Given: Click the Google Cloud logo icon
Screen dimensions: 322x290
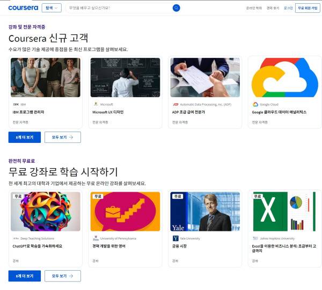Looking at the screenshot, I should tap(255, 104).
